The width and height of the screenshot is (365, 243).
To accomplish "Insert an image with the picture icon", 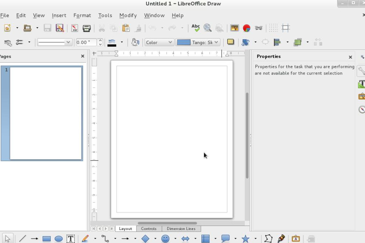I will coord(234,28).
